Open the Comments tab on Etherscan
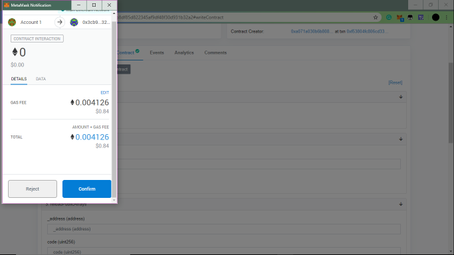454x255 pixels. coord(215,52)
